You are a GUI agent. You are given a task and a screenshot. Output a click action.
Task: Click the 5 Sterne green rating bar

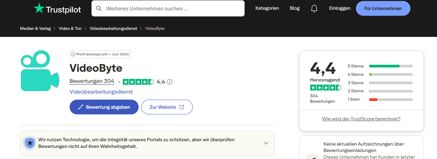(x=391, y=66)
